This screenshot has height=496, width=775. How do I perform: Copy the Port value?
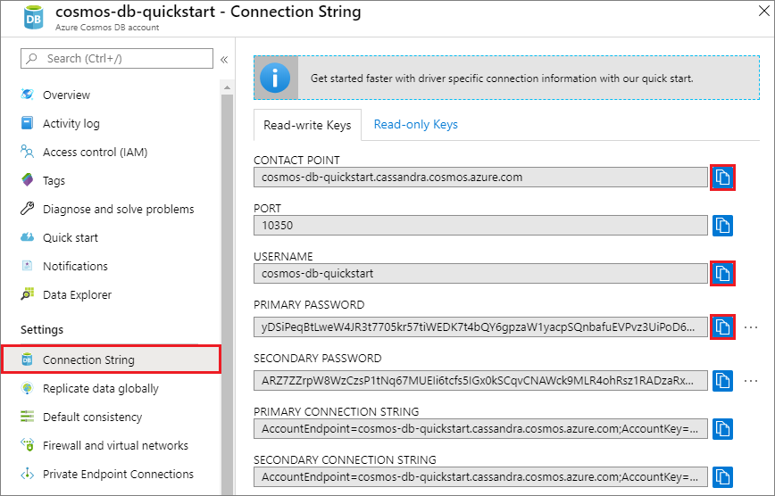(x=722, y=226)
